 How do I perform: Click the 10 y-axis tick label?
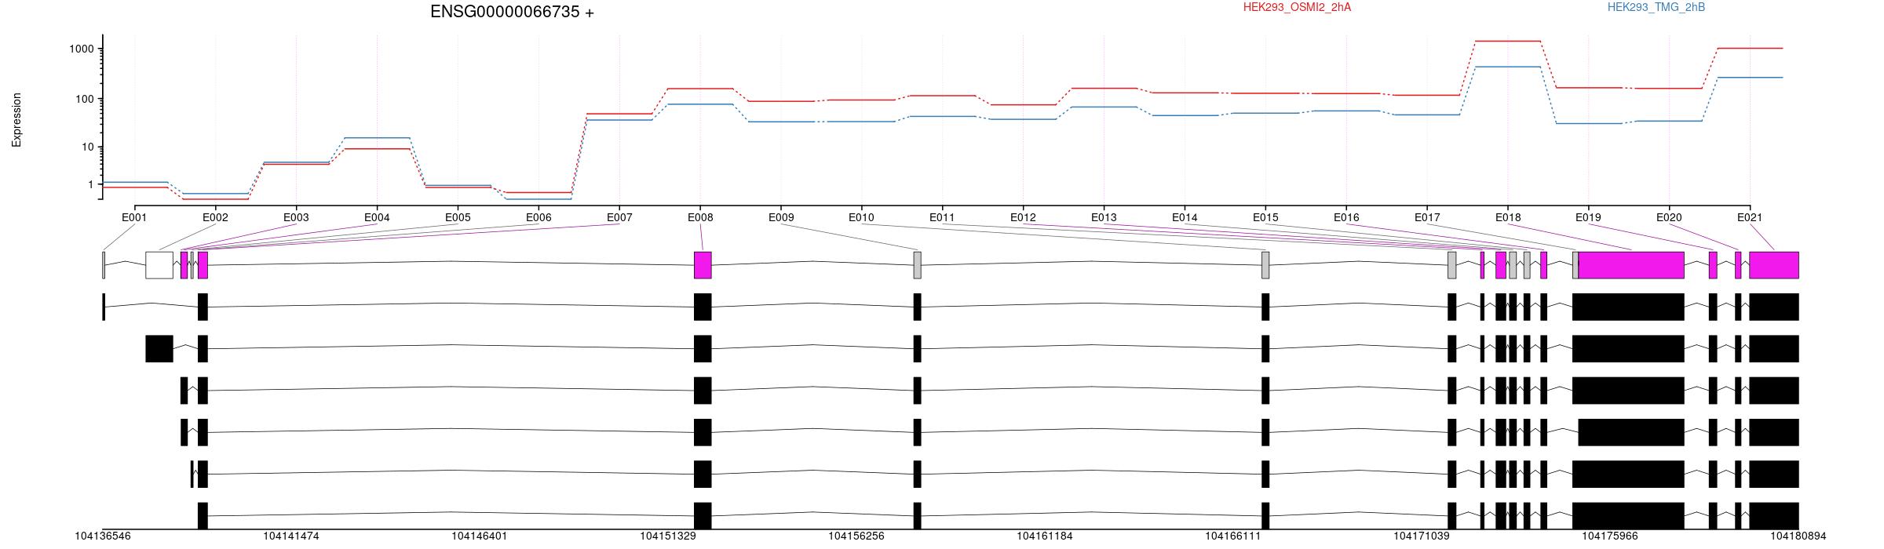point(88,147)
